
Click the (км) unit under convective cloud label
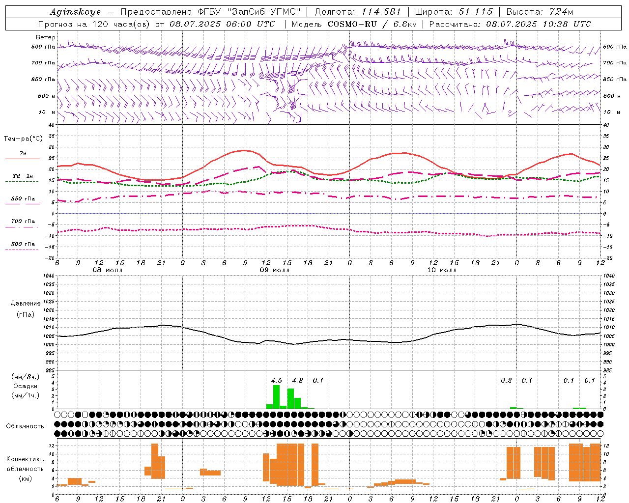coord(26,478)
